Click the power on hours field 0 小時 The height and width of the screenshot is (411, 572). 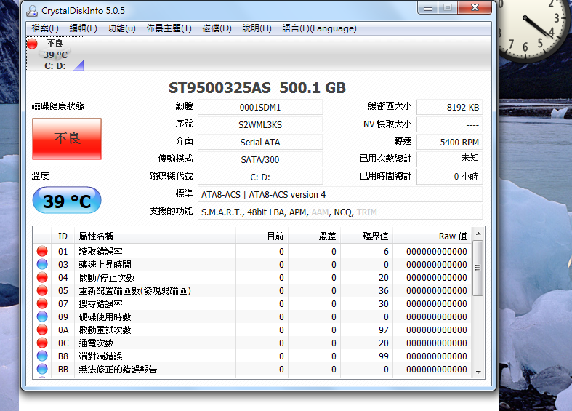[x=449, y=177]
